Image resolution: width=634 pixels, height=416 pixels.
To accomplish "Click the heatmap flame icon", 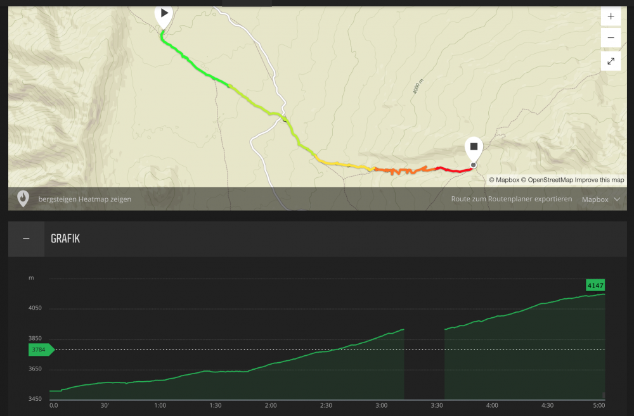I will [23, 199].
